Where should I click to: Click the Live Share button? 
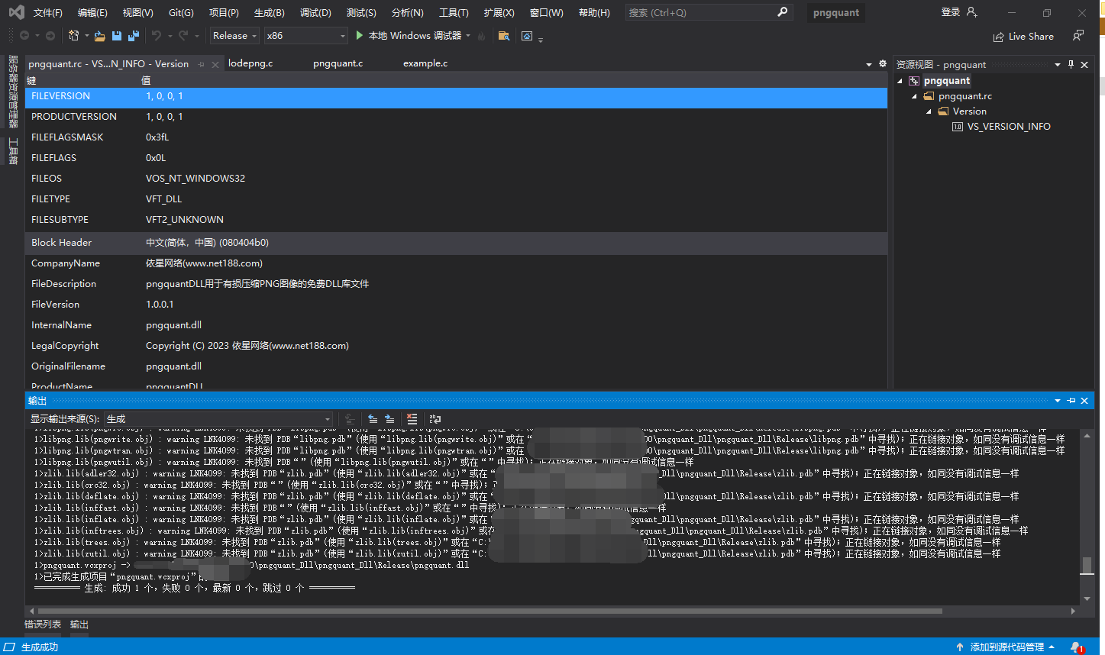[x=1023, y=37]
